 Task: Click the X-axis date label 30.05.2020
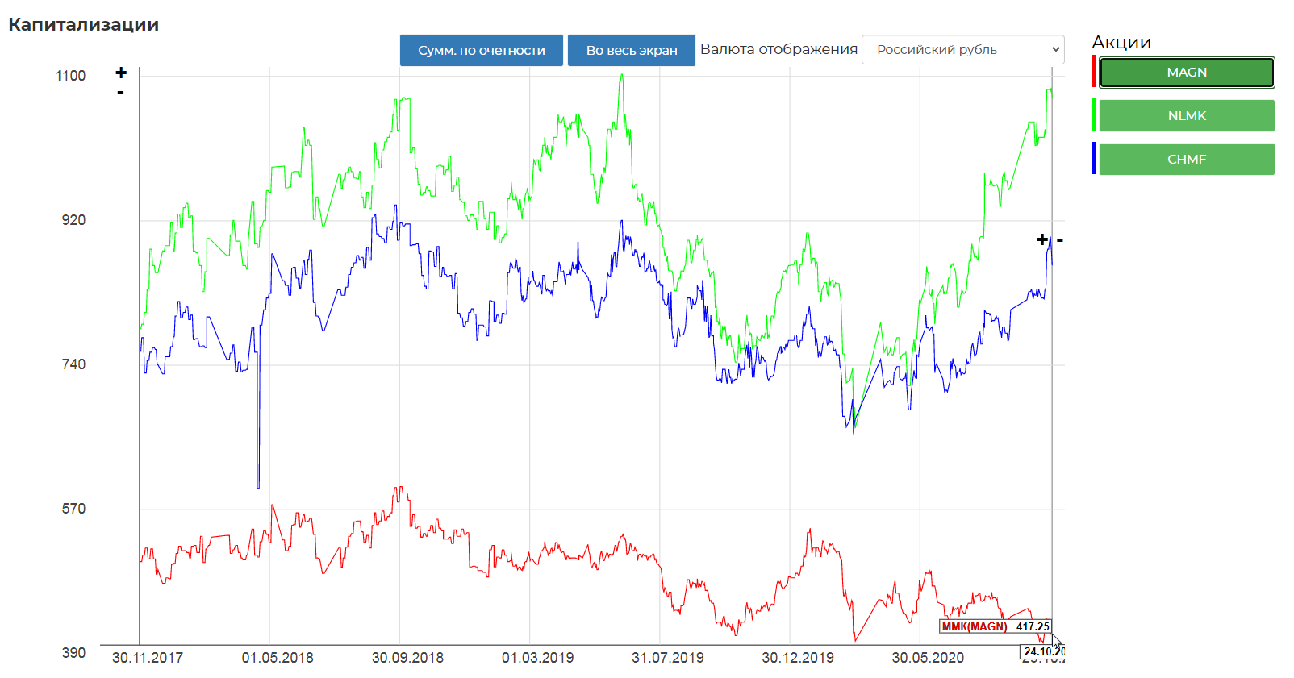point(928,658)
